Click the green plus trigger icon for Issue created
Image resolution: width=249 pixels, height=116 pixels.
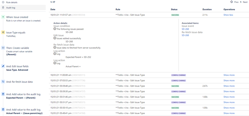[3, 17]
